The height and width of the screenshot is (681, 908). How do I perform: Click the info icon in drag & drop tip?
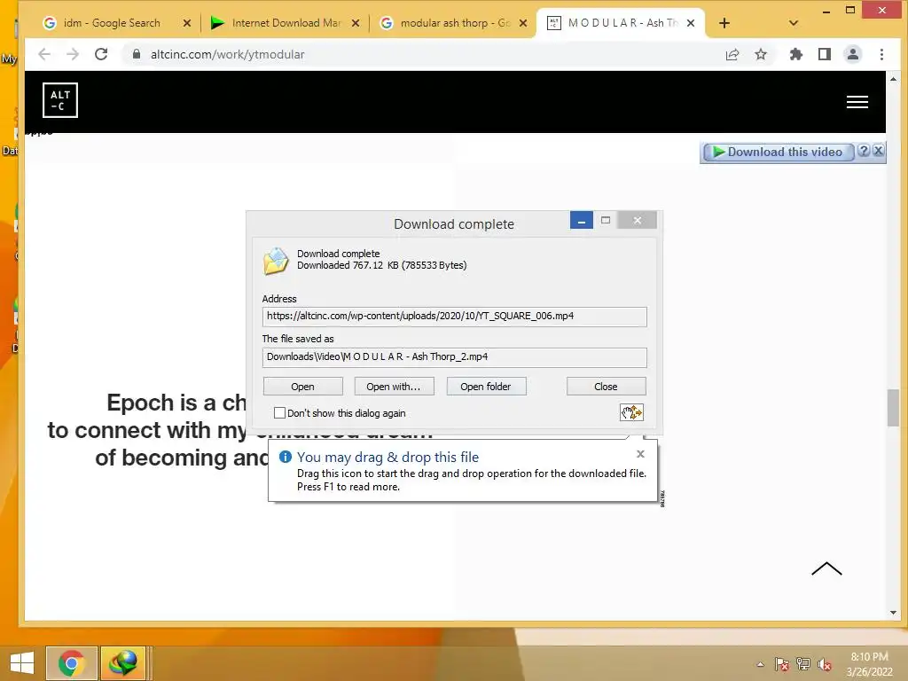(x=286, y=457)
